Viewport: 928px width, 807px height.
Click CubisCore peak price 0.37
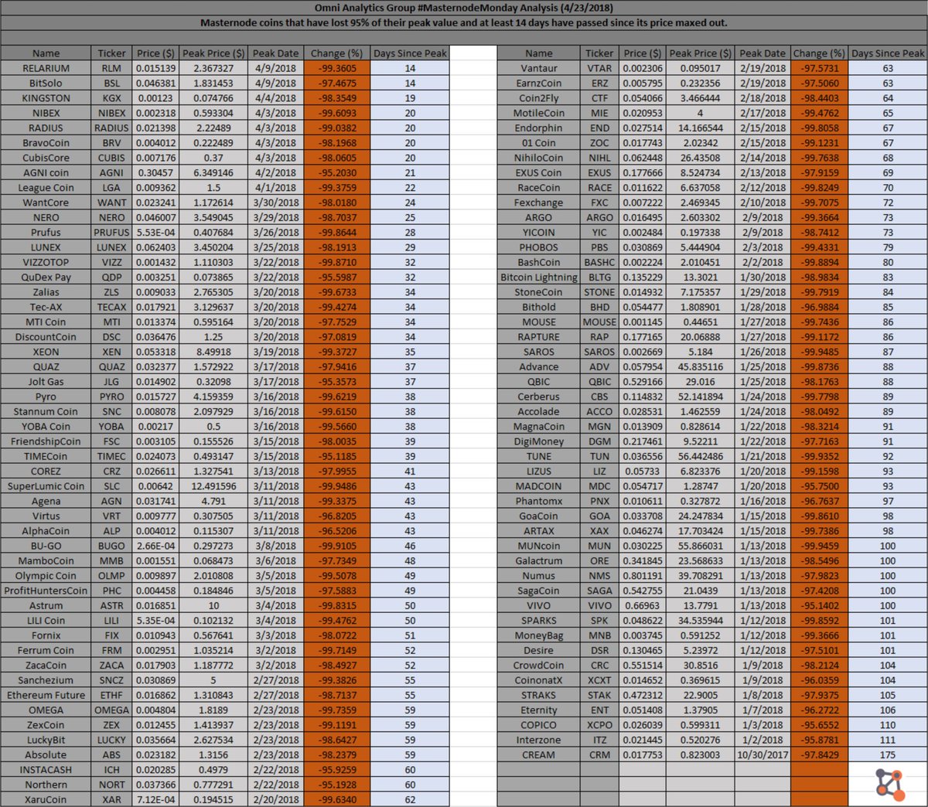point(213,158)
